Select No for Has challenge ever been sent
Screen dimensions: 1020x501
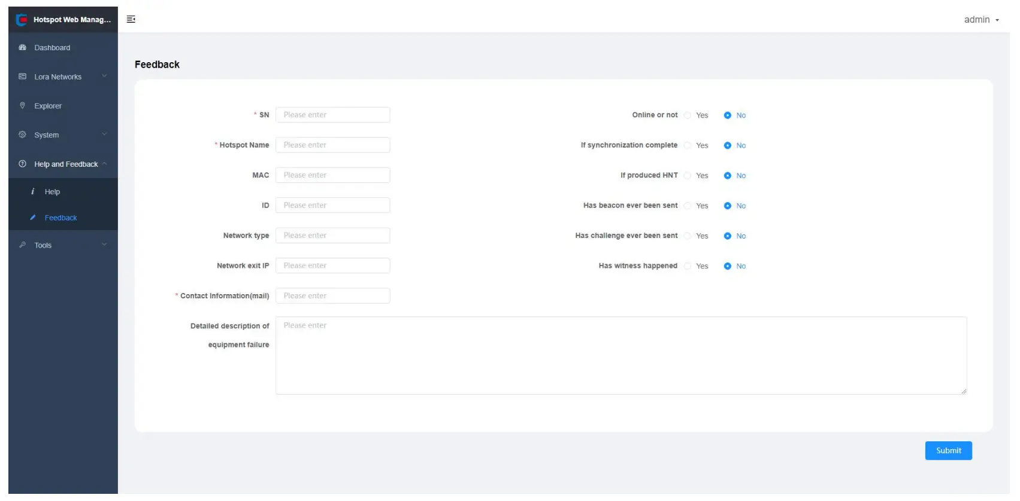(728, 236)
